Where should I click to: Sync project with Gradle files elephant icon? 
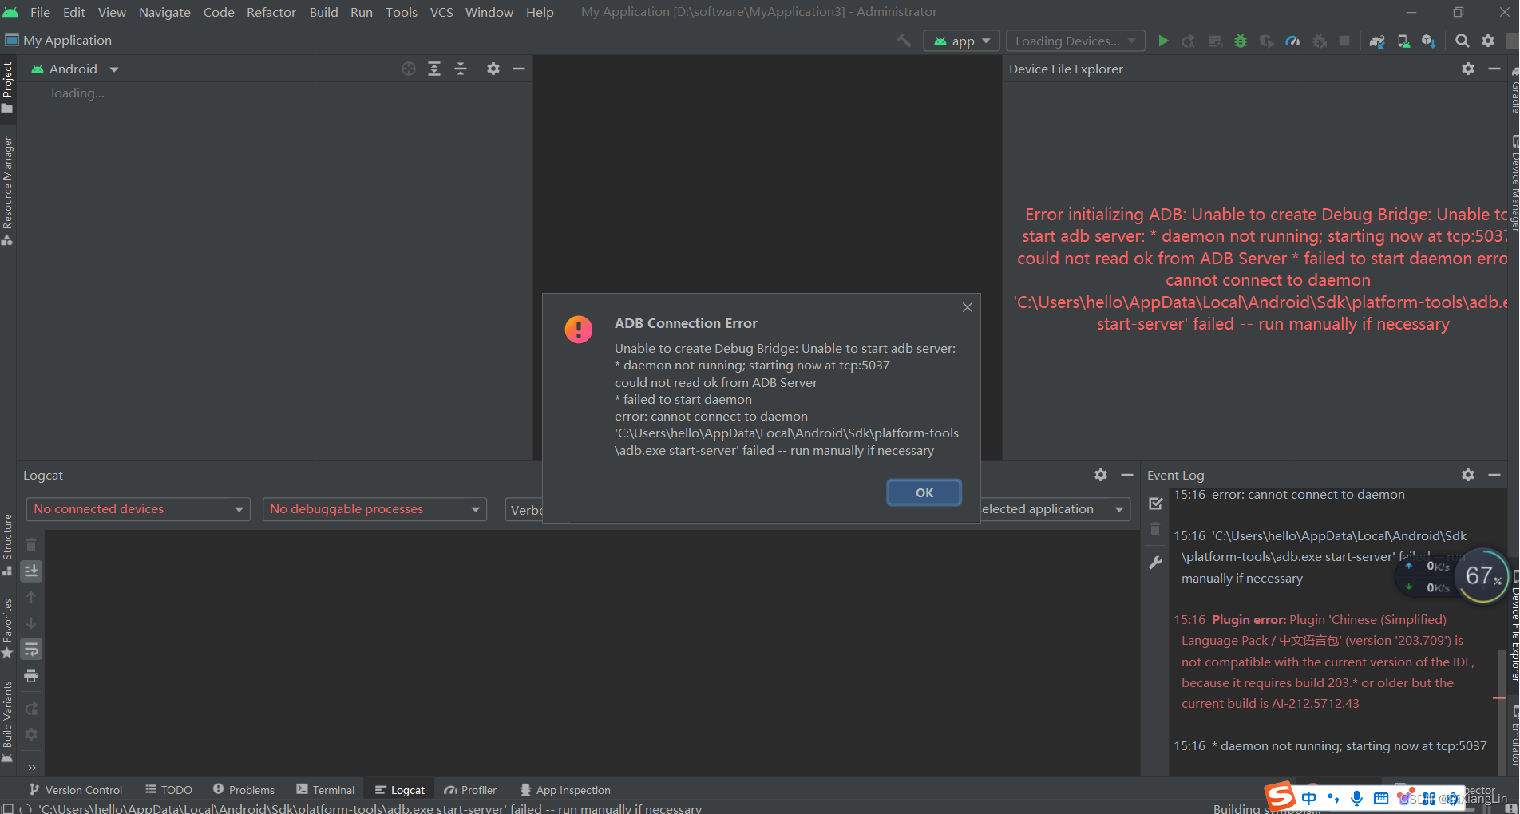[x=1377, y=41]
